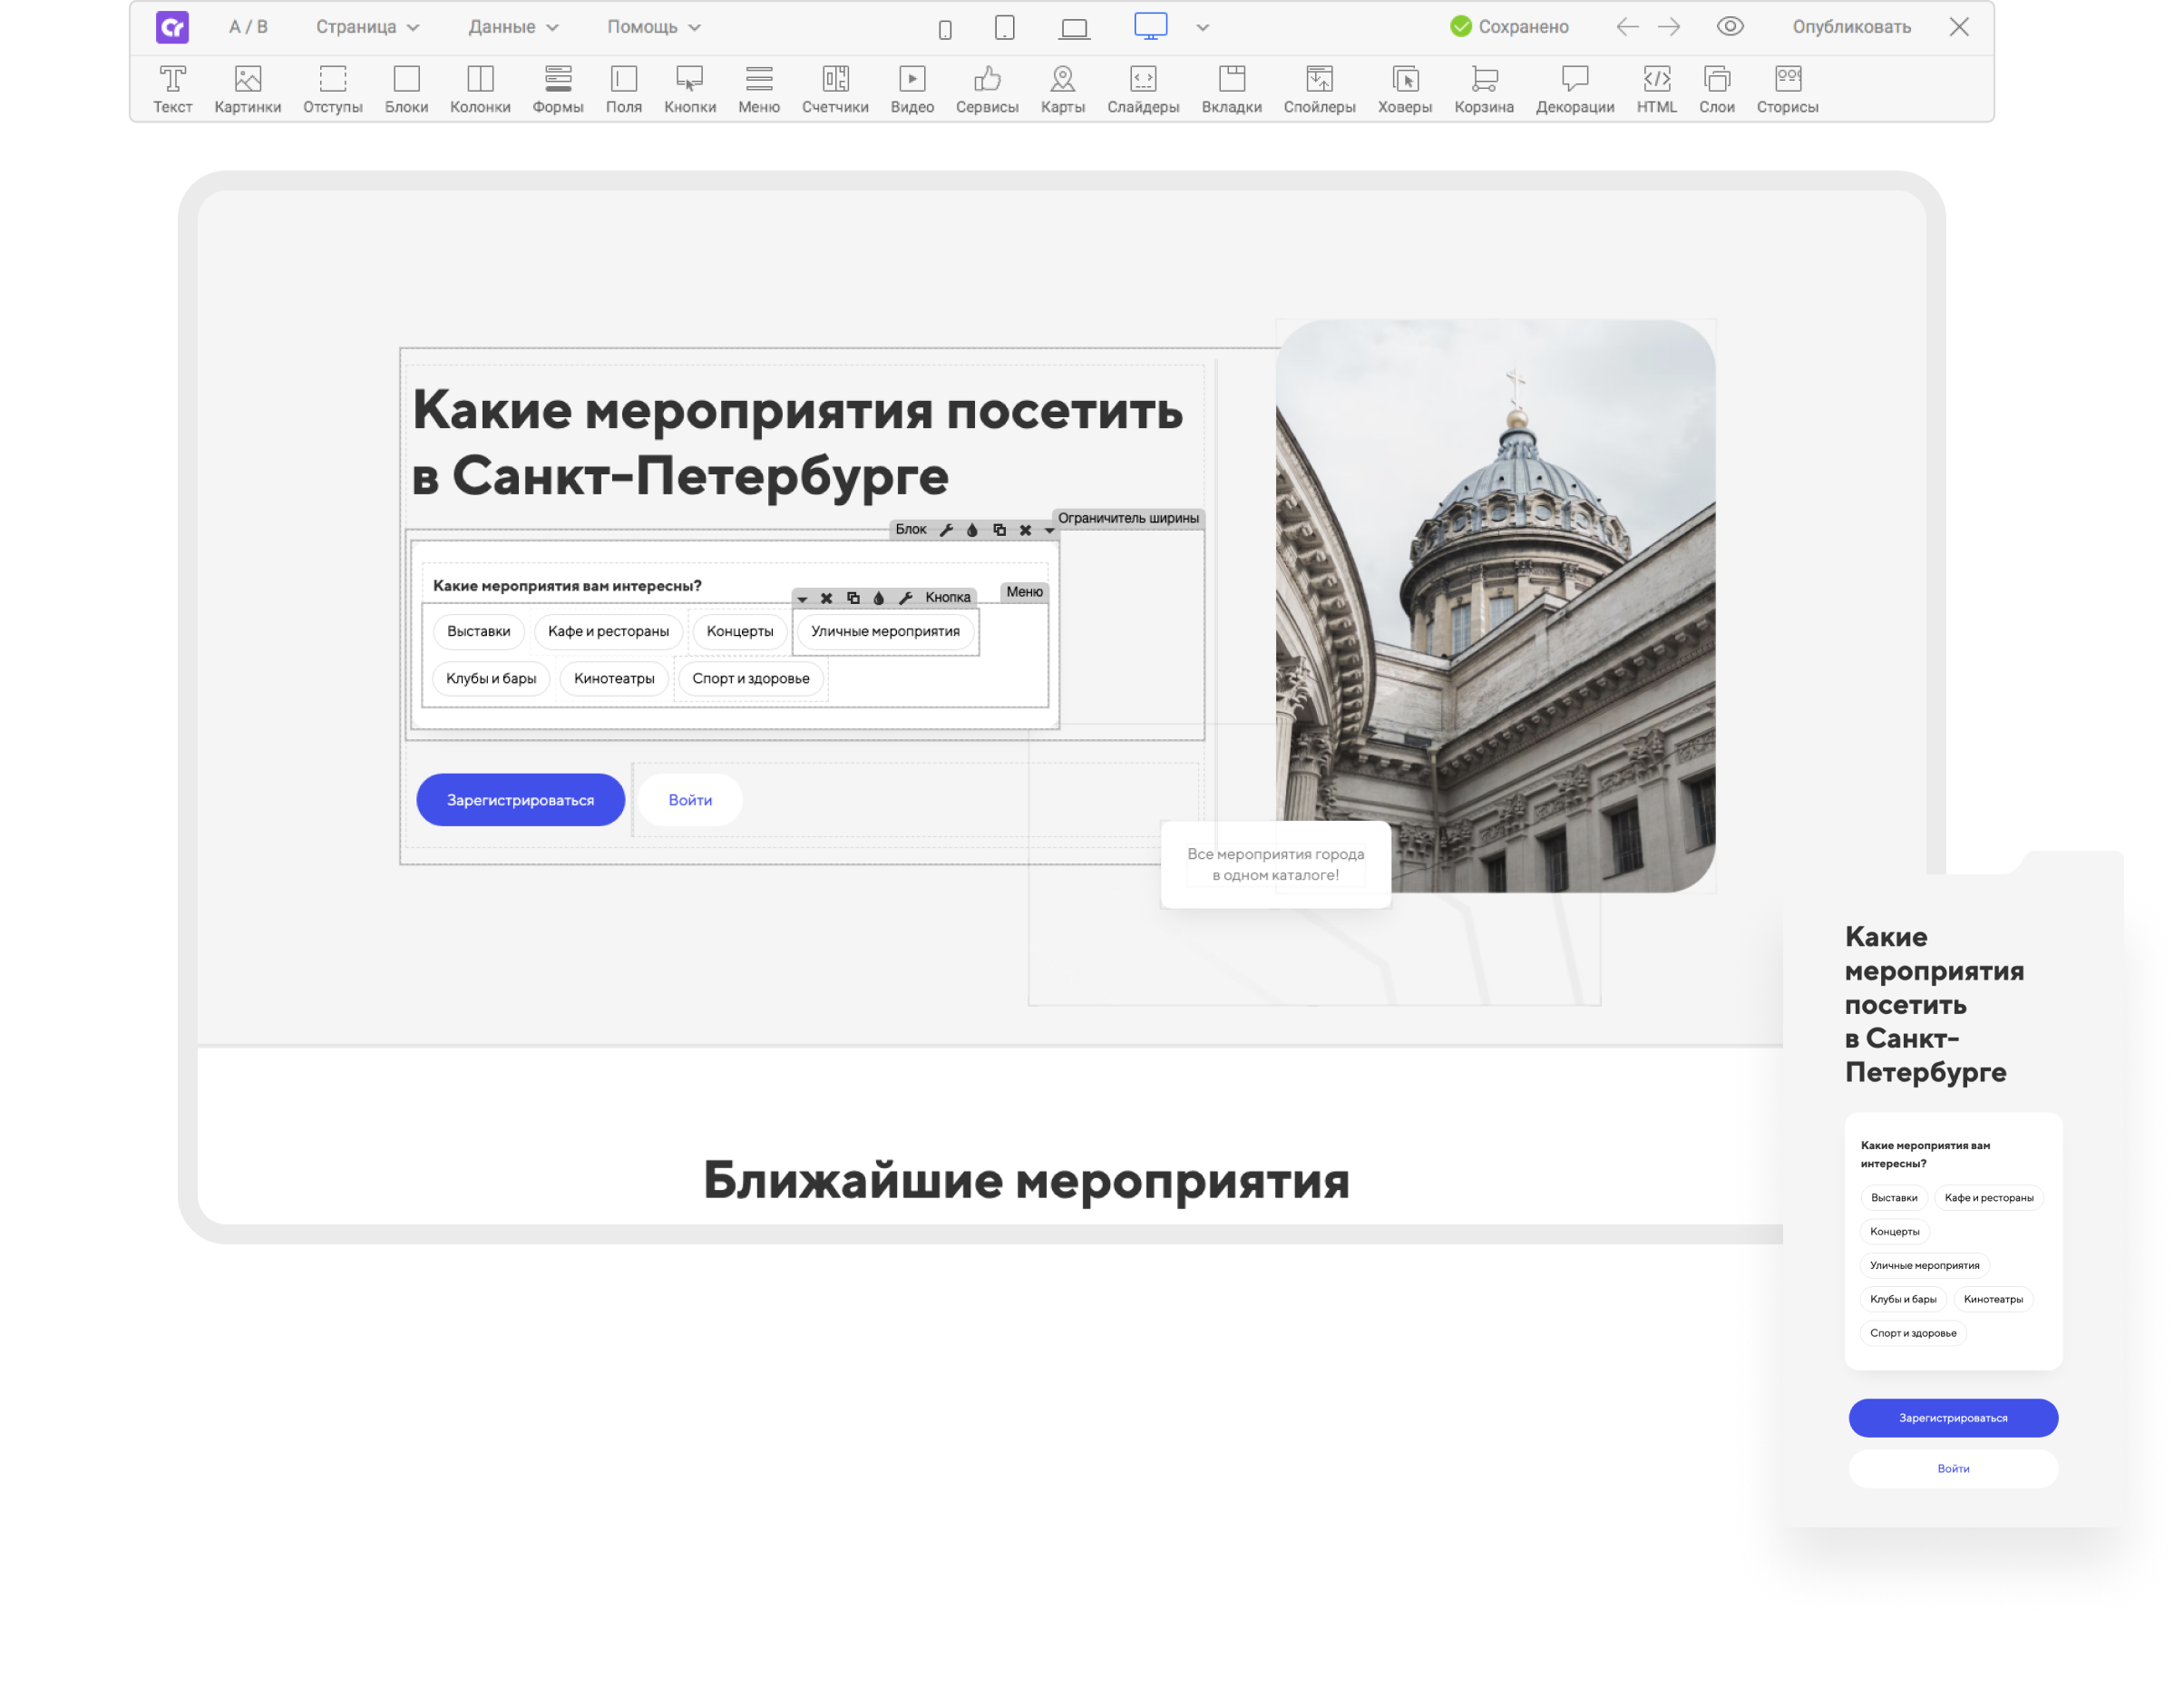The width and height of the screenshot is (2184, 1687).
Task: Switch to laptop viewport
Action: [1074, 29]
